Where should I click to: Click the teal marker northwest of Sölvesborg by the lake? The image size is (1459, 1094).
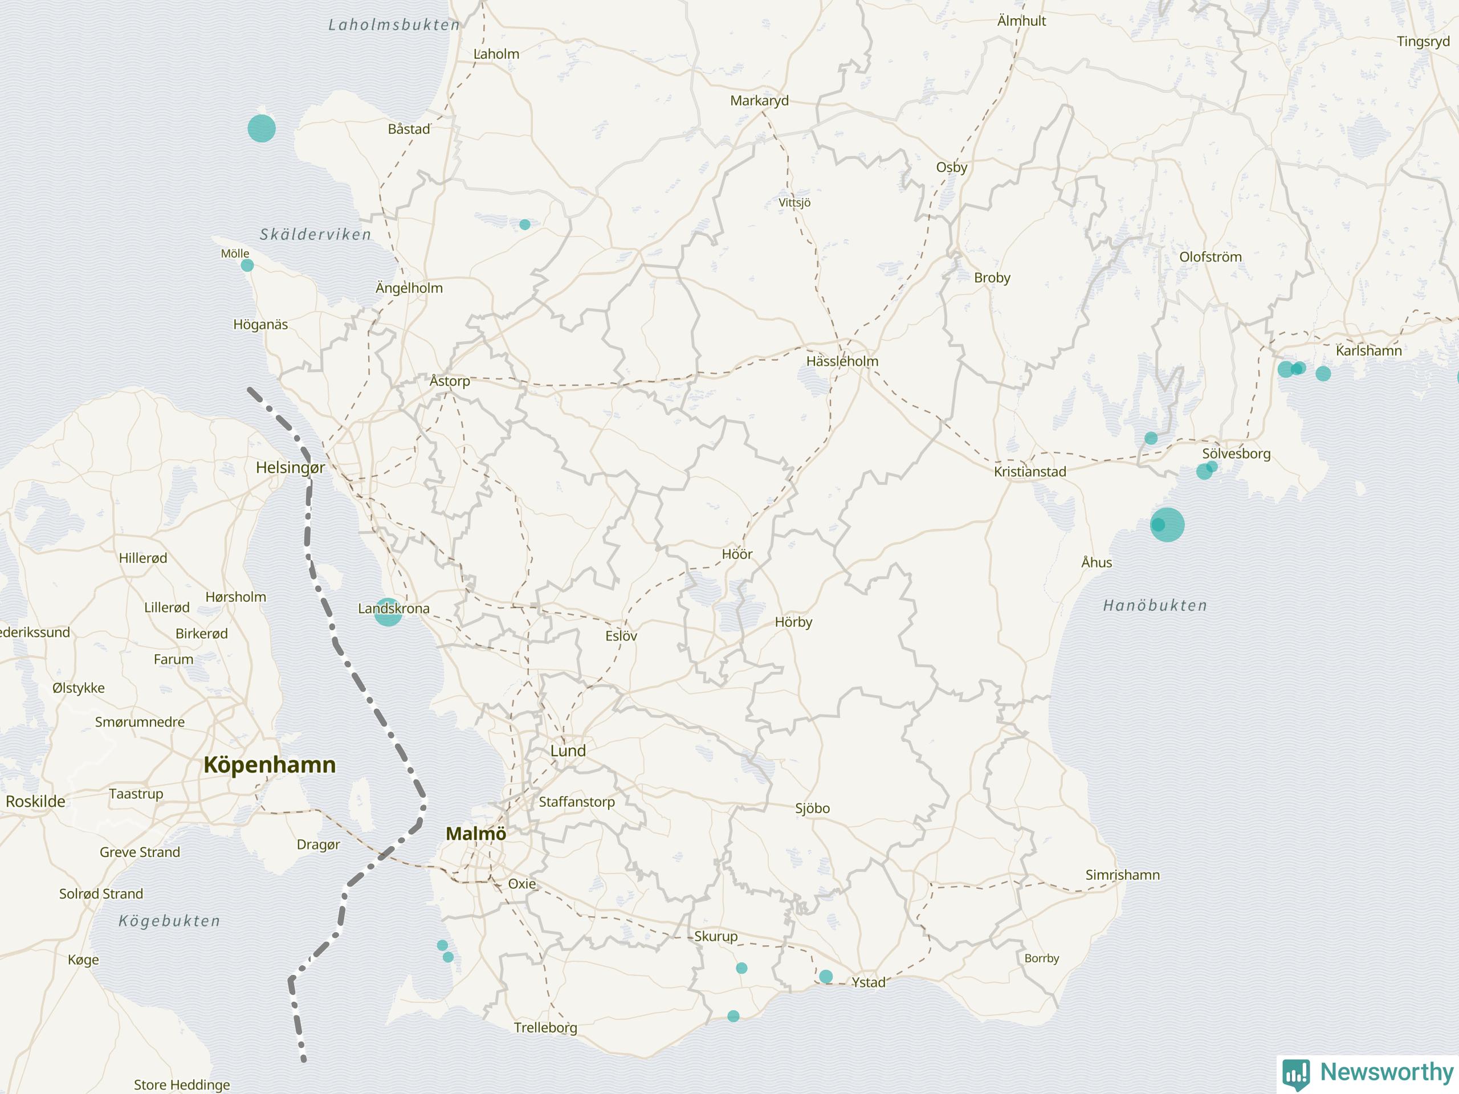[1151, 438]
